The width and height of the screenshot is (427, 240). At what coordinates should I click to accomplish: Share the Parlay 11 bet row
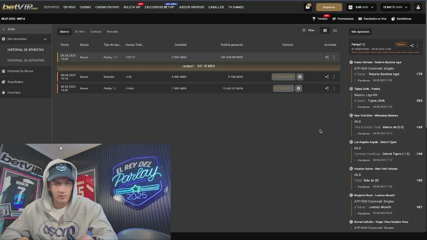coord(327,57)
